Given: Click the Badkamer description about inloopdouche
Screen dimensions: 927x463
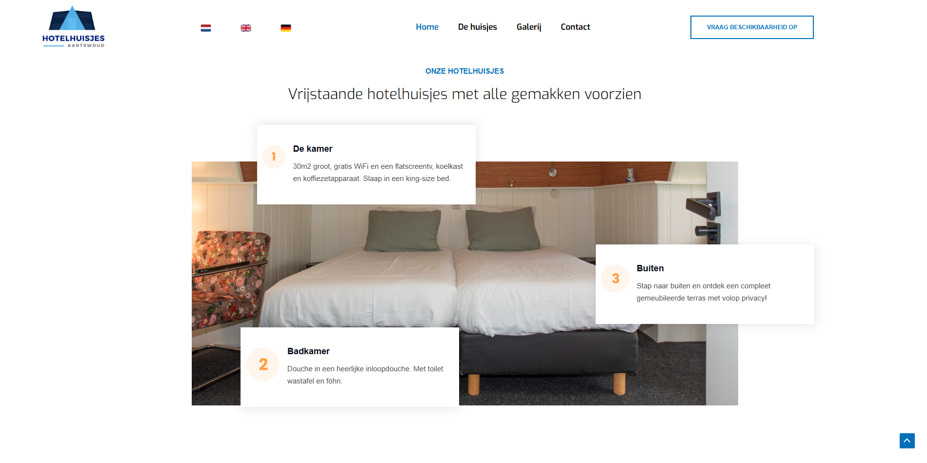Looking at the screenshot, I should click(365, 375).
